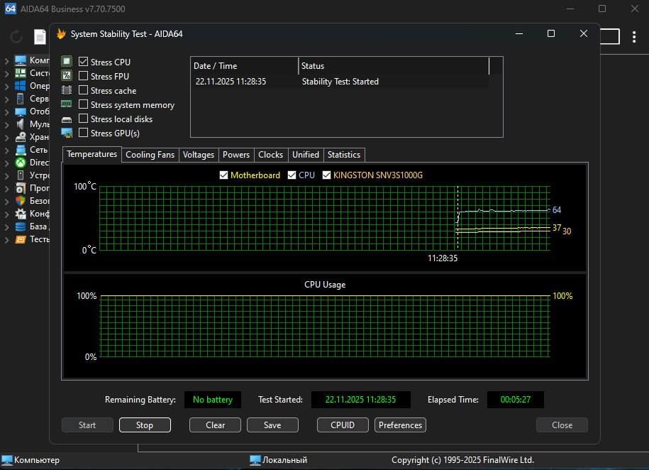This screenshot has width=649, height=470.
Task: Switch to the Temperatures tab
Action: coord(92,154)
